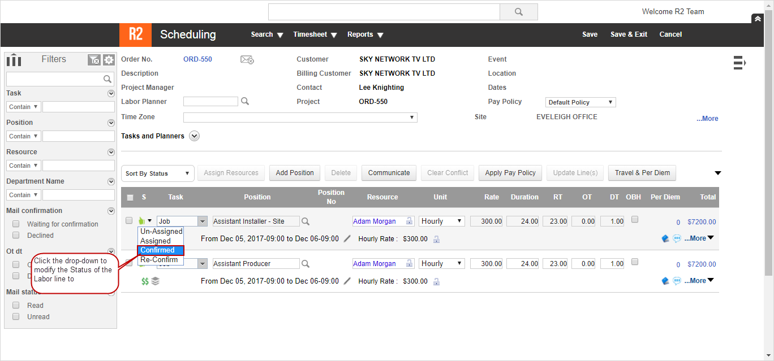Open chat bubble icon in first labor row

pyautogui.click(x=677, y=238)
